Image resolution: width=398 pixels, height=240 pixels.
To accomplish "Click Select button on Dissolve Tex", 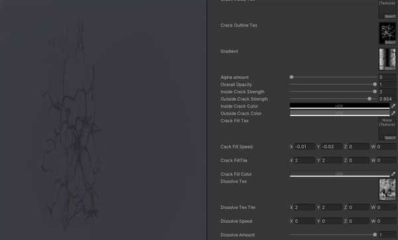I will pyautogui.click(x=390, y=199).
